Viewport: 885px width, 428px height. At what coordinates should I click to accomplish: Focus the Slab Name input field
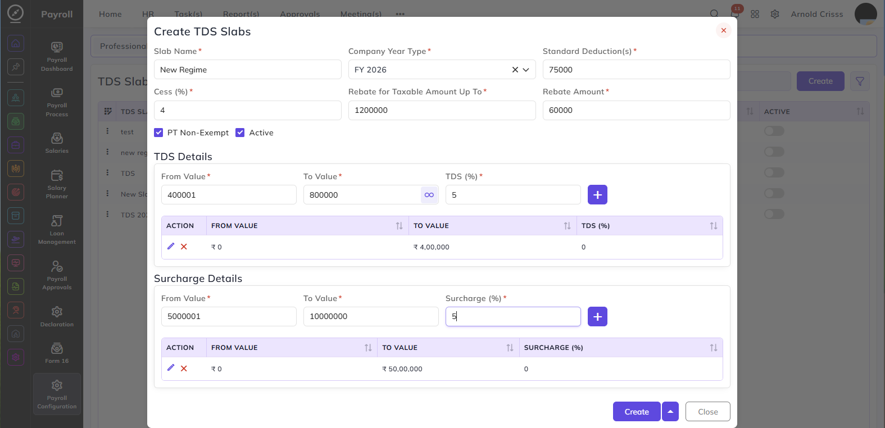tap(248, 70)
